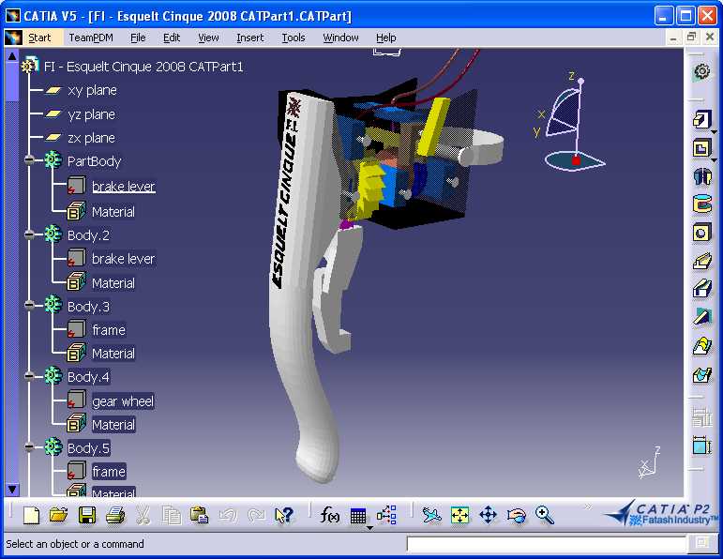723x559 pixels.
Task: Select the Slot tool in right toolbar
Action: click(x=701, y=289)
